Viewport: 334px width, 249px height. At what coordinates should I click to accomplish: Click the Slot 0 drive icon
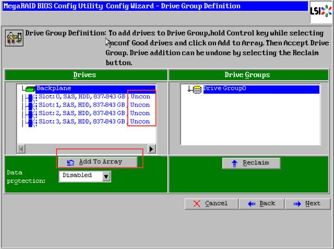coord(32,97)
